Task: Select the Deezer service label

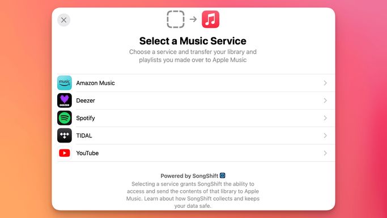Action: [86, 100]
